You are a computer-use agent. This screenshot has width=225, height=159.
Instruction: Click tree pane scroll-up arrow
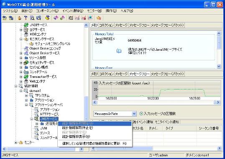(x=86, y=25)
